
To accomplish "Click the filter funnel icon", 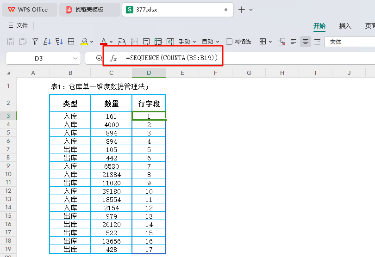I will point(35,42).
